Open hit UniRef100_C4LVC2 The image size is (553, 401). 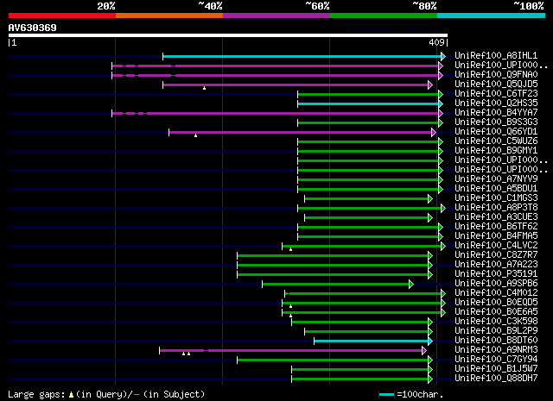[x=496, y=246]
